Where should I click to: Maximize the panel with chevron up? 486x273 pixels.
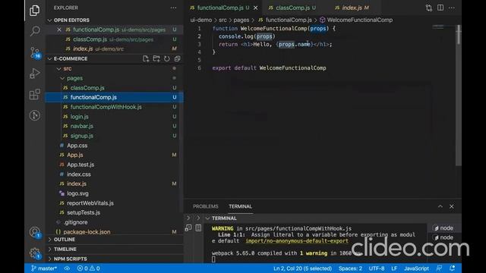tap(440, 206)
